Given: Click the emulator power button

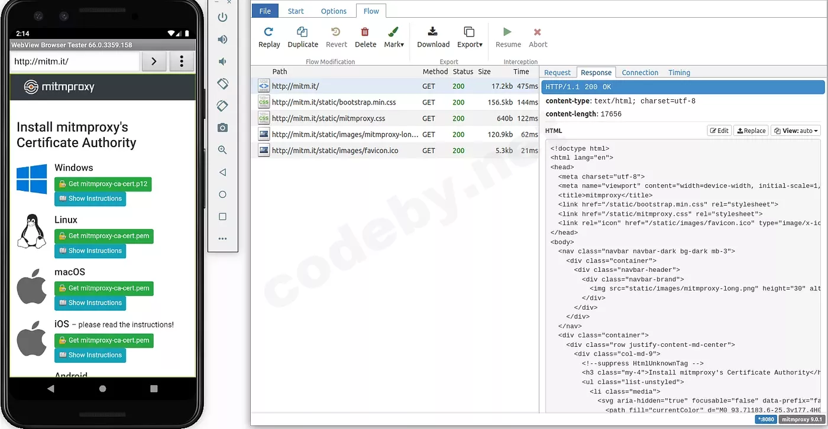Looking at the screenshot, I should point(222,17).
